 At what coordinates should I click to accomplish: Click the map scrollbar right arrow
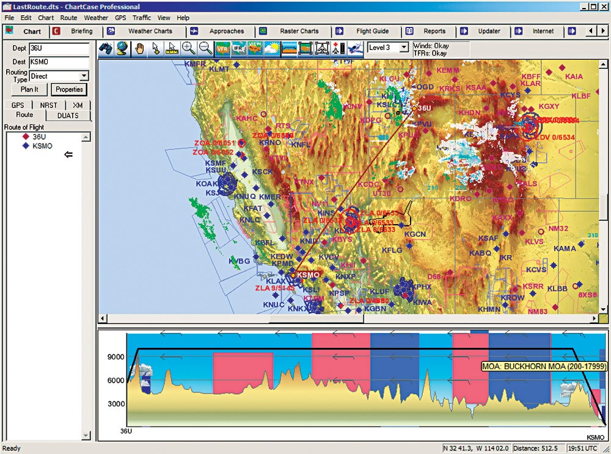595,319
